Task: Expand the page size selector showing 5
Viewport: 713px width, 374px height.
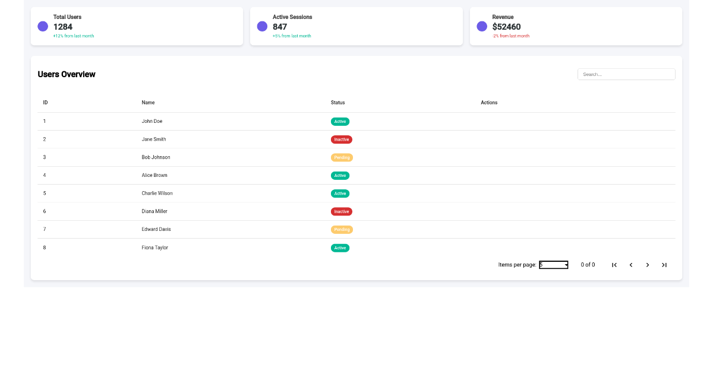Action: tap(553, 265)
